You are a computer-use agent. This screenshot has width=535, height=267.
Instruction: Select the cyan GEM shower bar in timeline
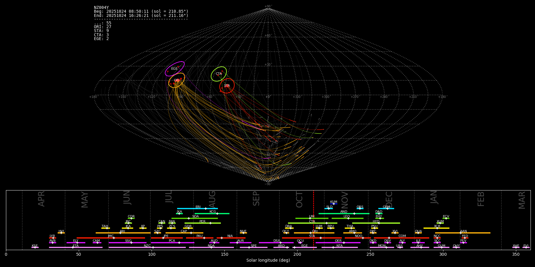click(x=386, y=209)
